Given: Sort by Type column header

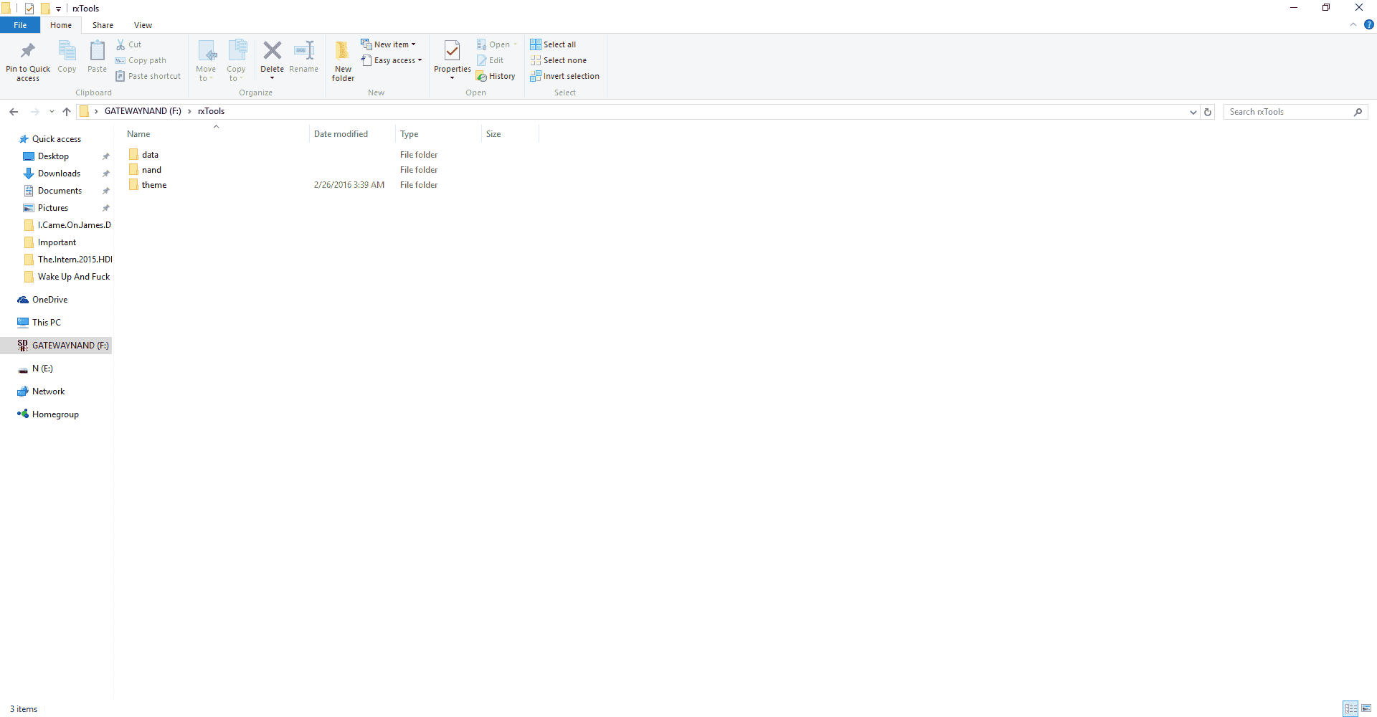Looking at the screenshot, I should click(x=438, y=134).
